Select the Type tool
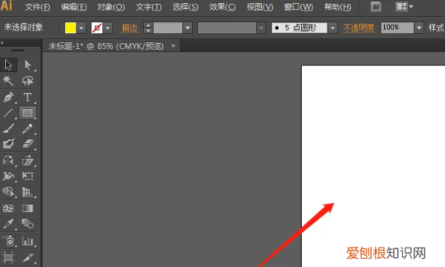The width and height of the screenshot is (445, 267). 27,97
